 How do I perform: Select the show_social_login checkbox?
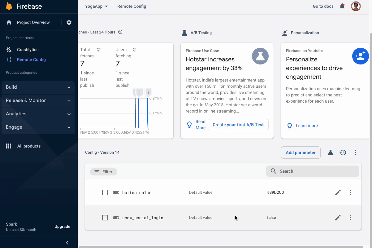105,218
